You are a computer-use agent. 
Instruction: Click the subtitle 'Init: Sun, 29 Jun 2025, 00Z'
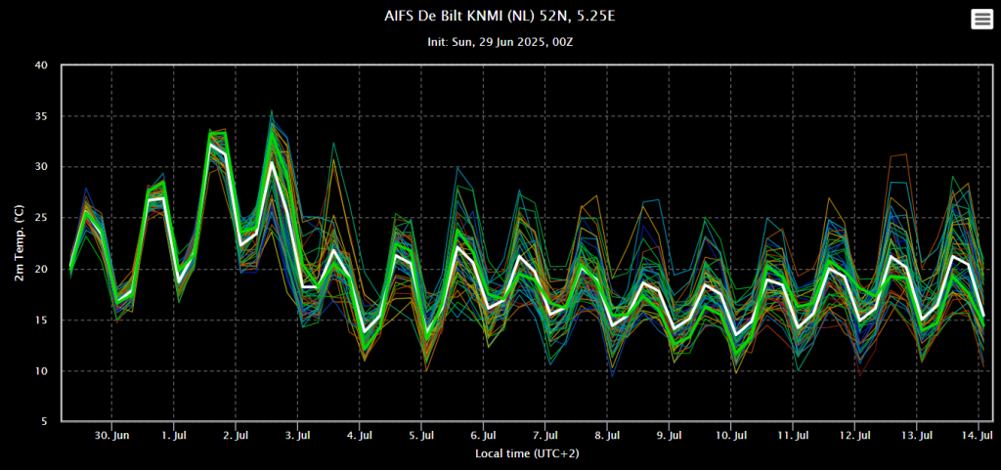click(x=500, y=41)
